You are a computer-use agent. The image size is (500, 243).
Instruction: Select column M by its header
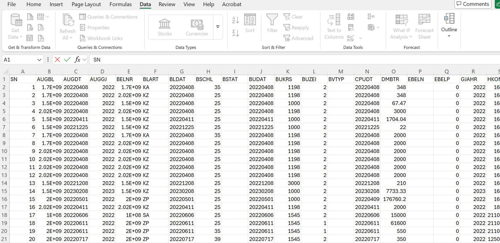[x=341, y=72]
